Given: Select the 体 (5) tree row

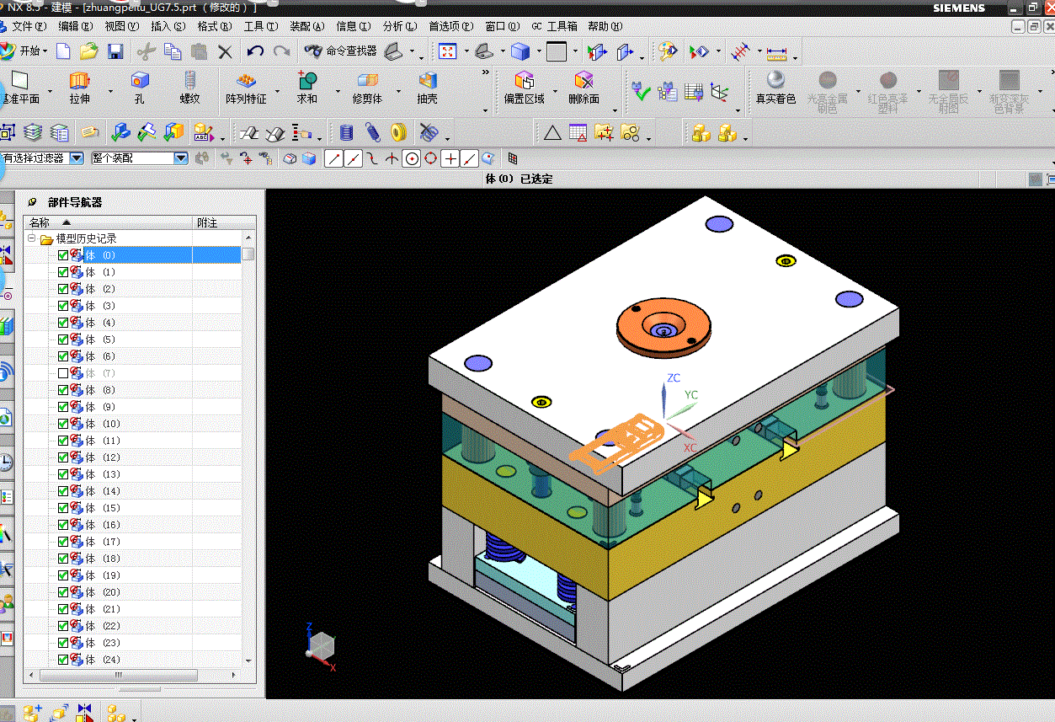Looking at the screenshot, I should click(132, 339).
